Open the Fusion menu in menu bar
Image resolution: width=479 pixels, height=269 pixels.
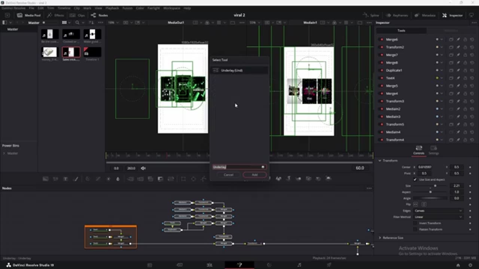pyautogui.click(x=127, y=8)
